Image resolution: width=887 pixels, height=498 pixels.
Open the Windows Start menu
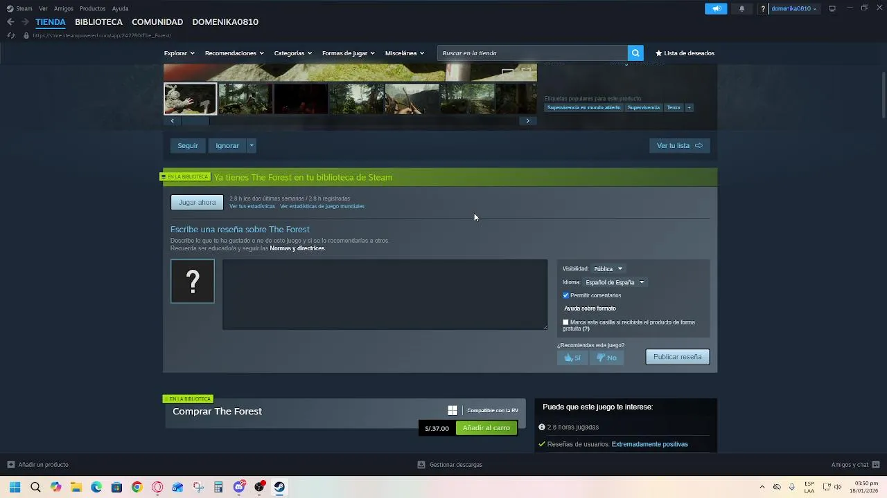15,487
